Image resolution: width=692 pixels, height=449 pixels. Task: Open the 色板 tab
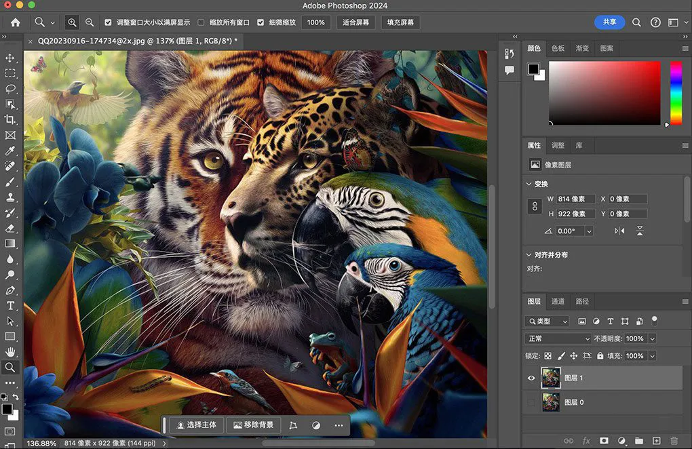click(558, 49)
